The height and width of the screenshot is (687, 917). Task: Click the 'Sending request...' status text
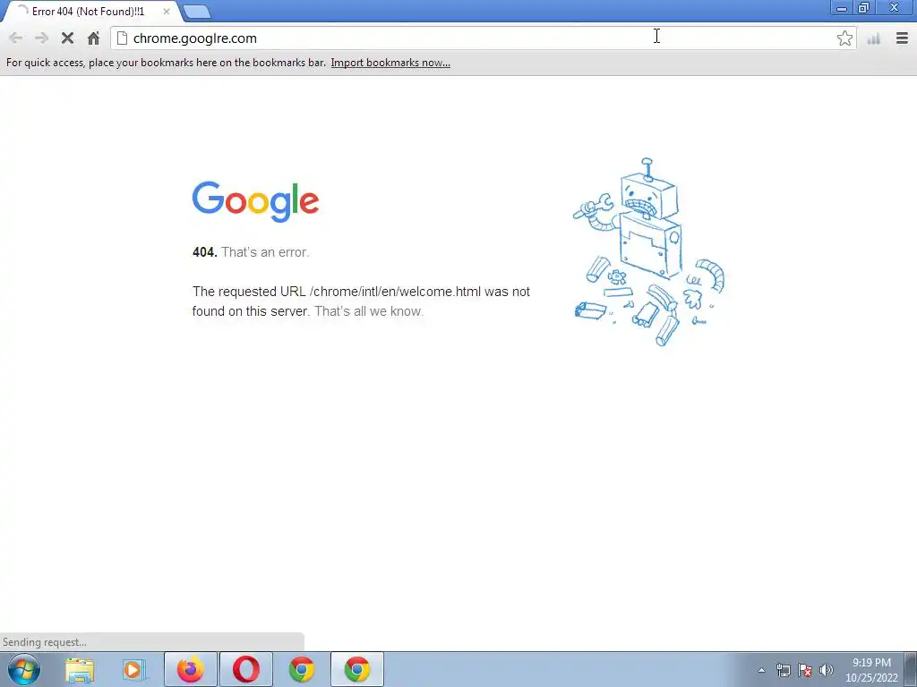tap(45, 642)
